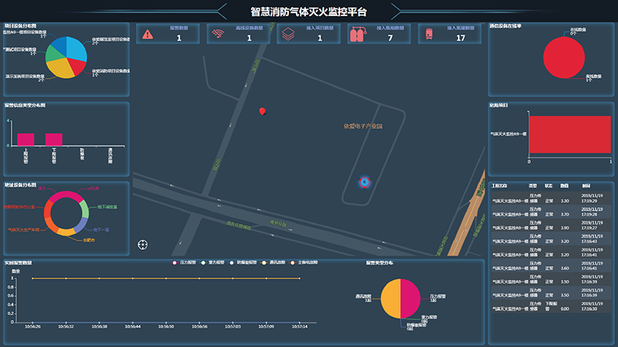This screenshot has width=618, height=347.
Task: Toggle the 通讯故障 legend series
Action: [x=273, y=262]
